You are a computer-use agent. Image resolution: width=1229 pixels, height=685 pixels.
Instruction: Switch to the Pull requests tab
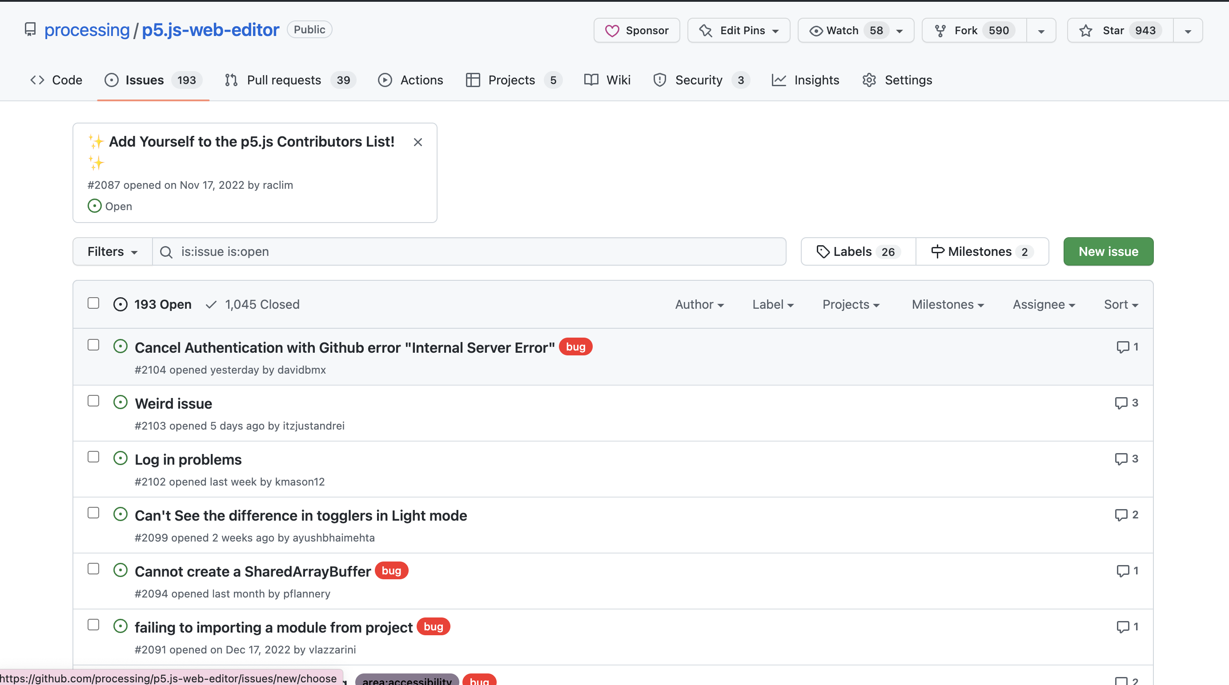pyautogui.click(x=291, y=80)
